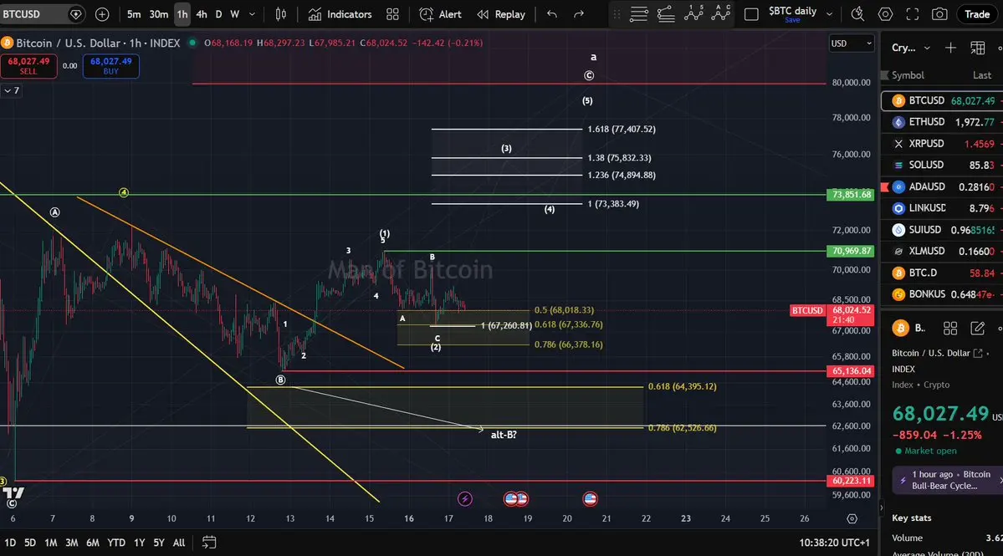
Task: Click the SELL 68,027.49 button
Action: [28, 66]
